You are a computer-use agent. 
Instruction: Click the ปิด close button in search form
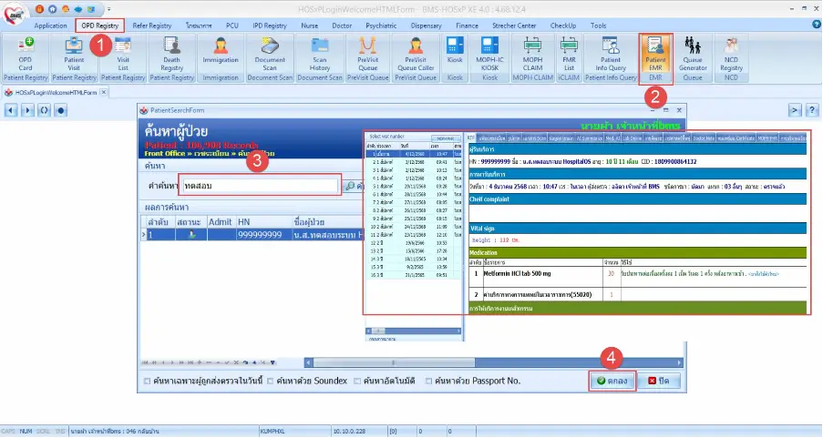pyautogui.click(x=659, y=381)
